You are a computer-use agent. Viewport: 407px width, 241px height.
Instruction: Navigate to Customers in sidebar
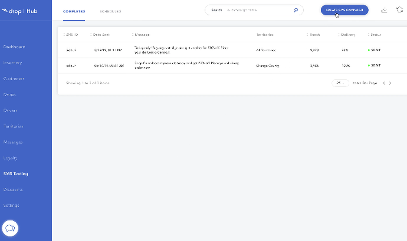coord(14,79)
